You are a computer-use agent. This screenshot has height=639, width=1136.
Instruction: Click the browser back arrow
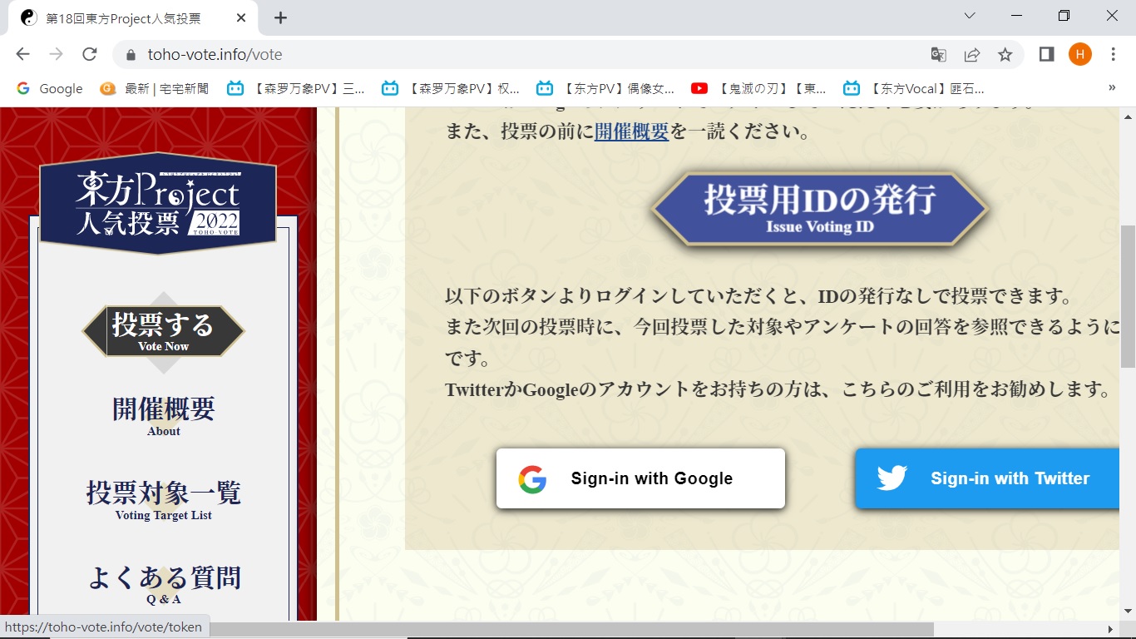pyautogui.click(x=22, y=54)
